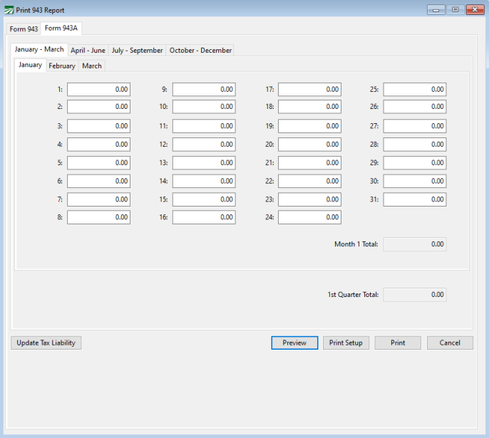
Task: Close the Print 943 Report window
Action: click(475, 10)
